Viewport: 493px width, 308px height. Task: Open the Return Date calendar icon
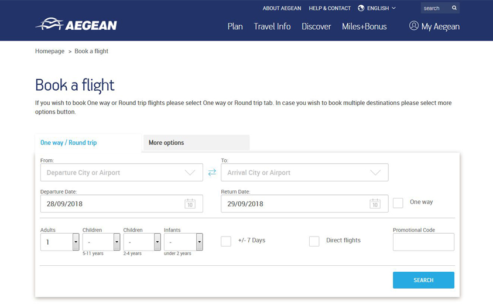(x=375, y=204)
